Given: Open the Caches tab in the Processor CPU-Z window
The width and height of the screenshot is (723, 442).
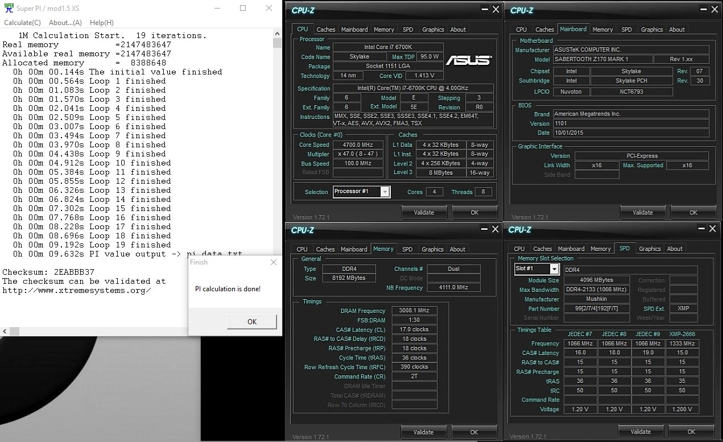Looking at the screenshot, I should pyautogui.click(x=326, y=30).
